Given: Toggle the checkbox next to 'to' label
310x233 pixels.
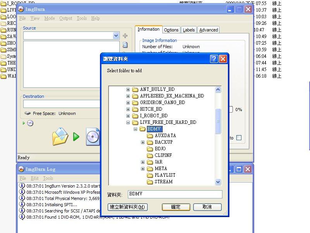Looking at the screenshot, I should (239, 138).
